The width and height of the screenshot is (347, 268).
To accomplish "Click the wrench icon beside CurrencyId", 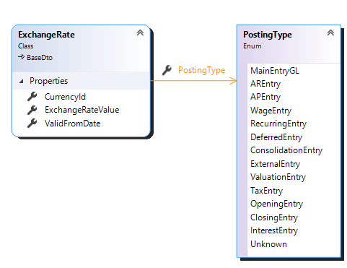I will click(x=32, y=97).
